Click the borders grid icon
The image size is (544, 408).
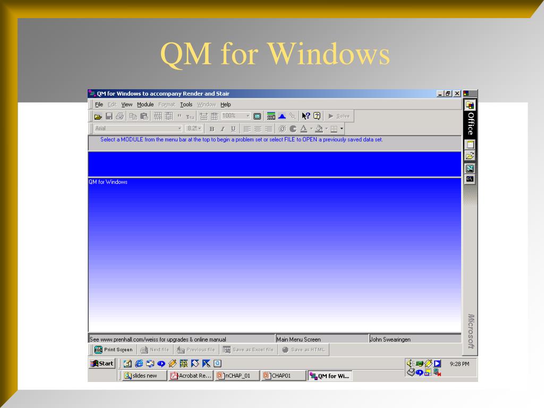point(334,129)
